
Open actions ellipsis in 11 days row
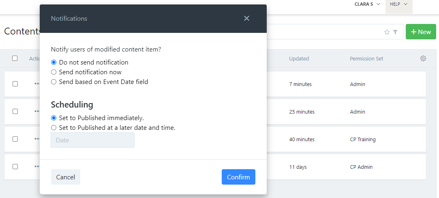point(37,166)
